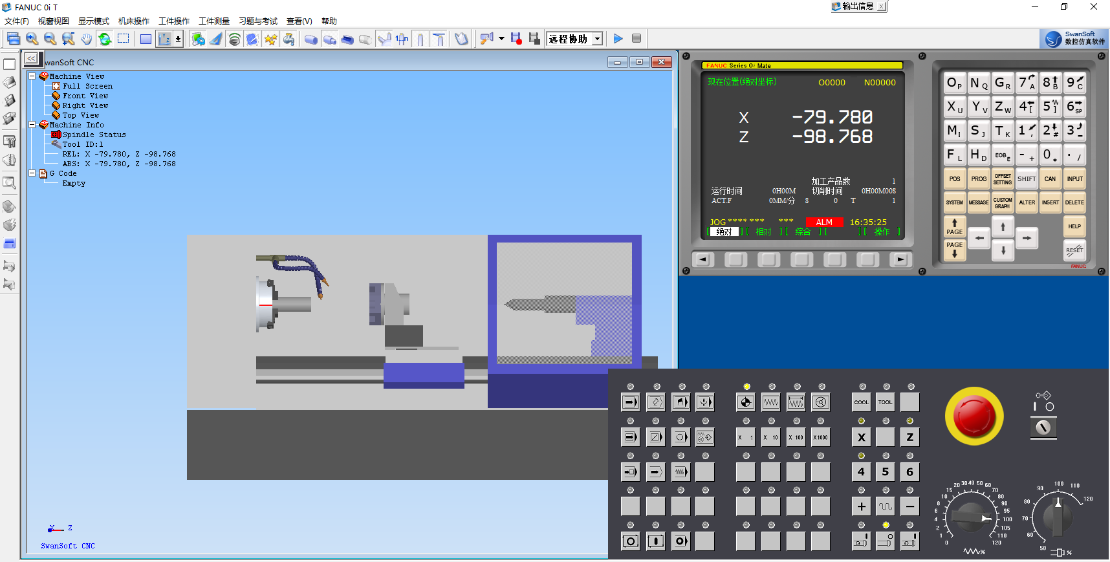Open the 视窗视图 menu
Image resolution: width=1110 pixels, height=562 pixels.
(x=54, y=21)
